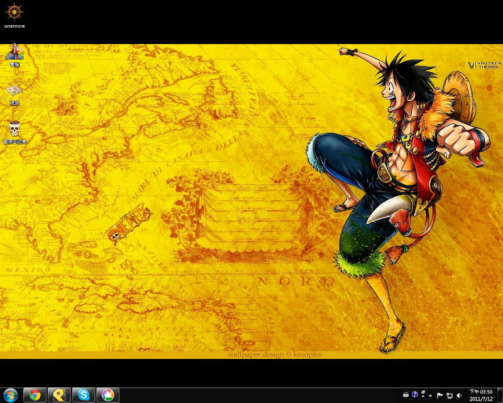The height and width of the screenshot is (403, 503).
Task: Open the Action Center flag icon
Action: coord(440,395)
